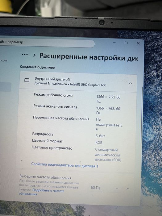Screen dimensions: 162x216
Task: Click Выберите частоту обновления heading
Action: point(45,177)
